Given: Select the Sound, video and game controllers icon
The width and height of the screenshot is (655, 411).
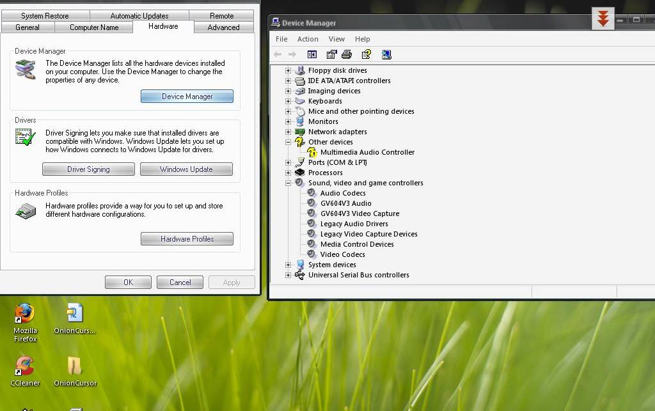Looking at the screenshot, I should 300,183.
